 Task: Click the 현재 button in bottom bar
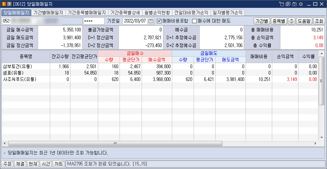(33, 164)
